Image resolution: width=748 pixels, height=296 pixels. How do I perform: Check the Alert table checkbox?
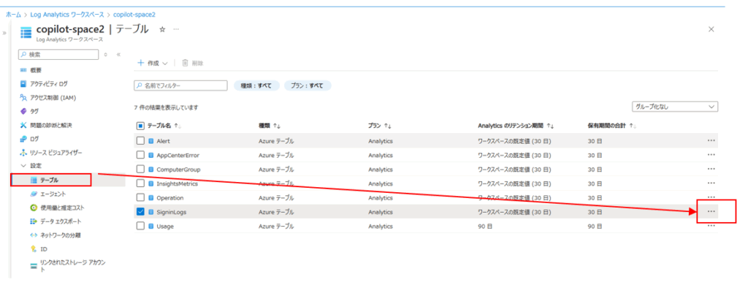pos(141,141)
